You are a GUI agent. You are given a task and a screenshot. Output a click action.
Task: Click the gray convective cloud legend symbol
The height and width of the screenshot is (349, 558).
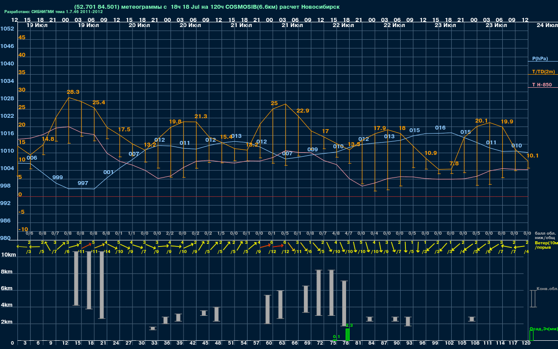click(533, 299)
